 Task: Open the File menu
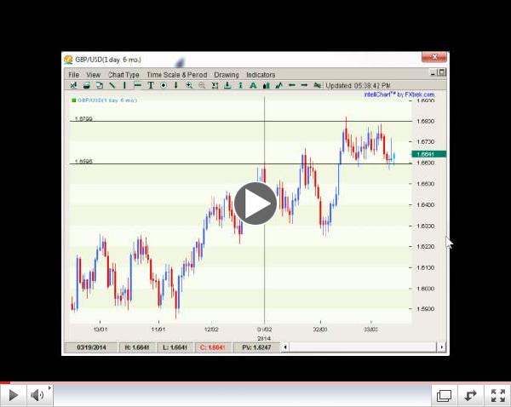(x=73, y=75)
